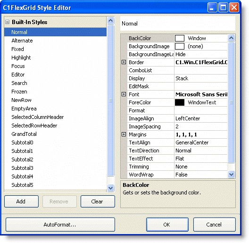Click the property grid scrollbar thumb
The width and height of the screenshot is (249, 243).
coord(232,102)
